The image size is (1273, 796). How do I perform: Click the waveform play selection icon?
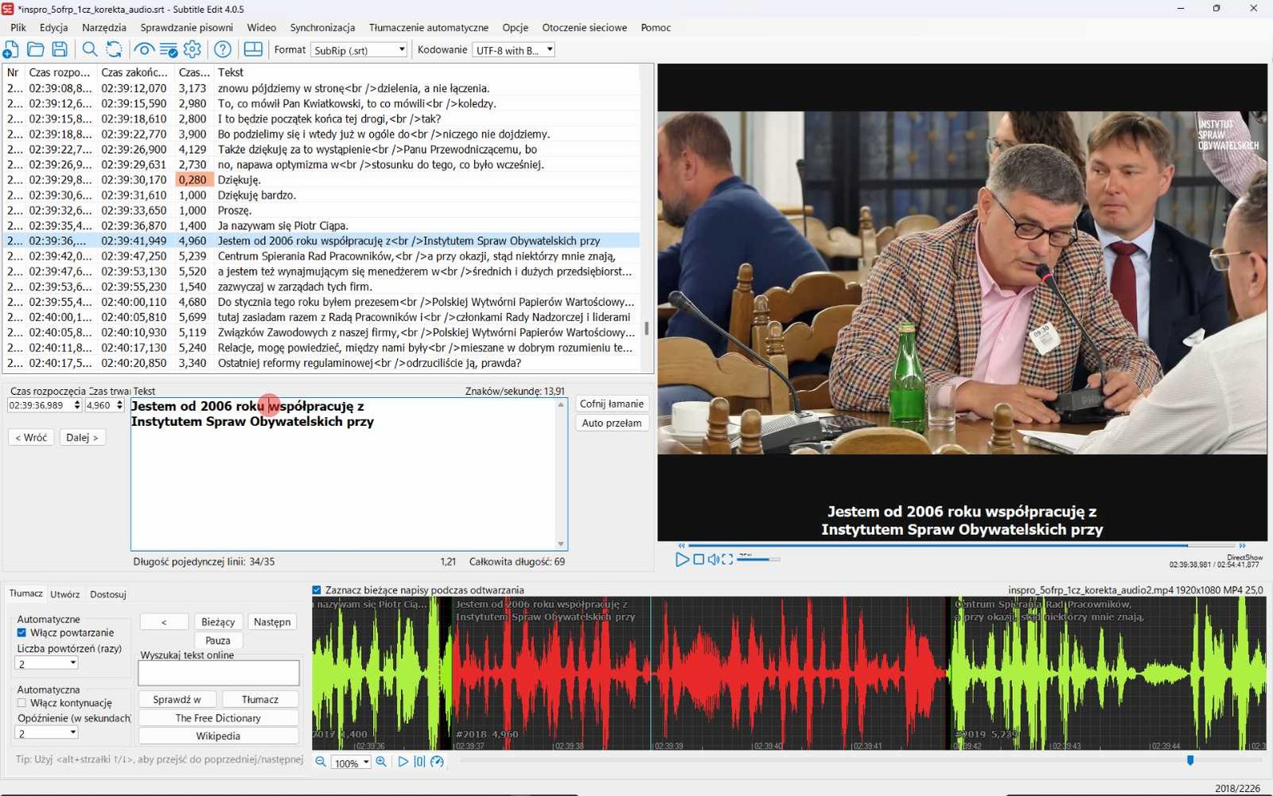[403, 762]
